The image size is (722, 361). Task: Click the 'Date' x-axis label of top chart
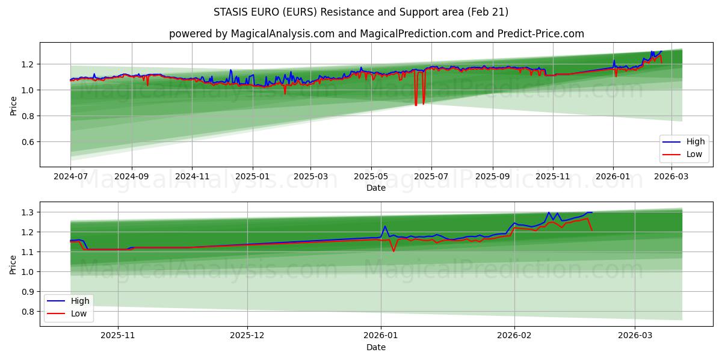(x=376, y=188)
